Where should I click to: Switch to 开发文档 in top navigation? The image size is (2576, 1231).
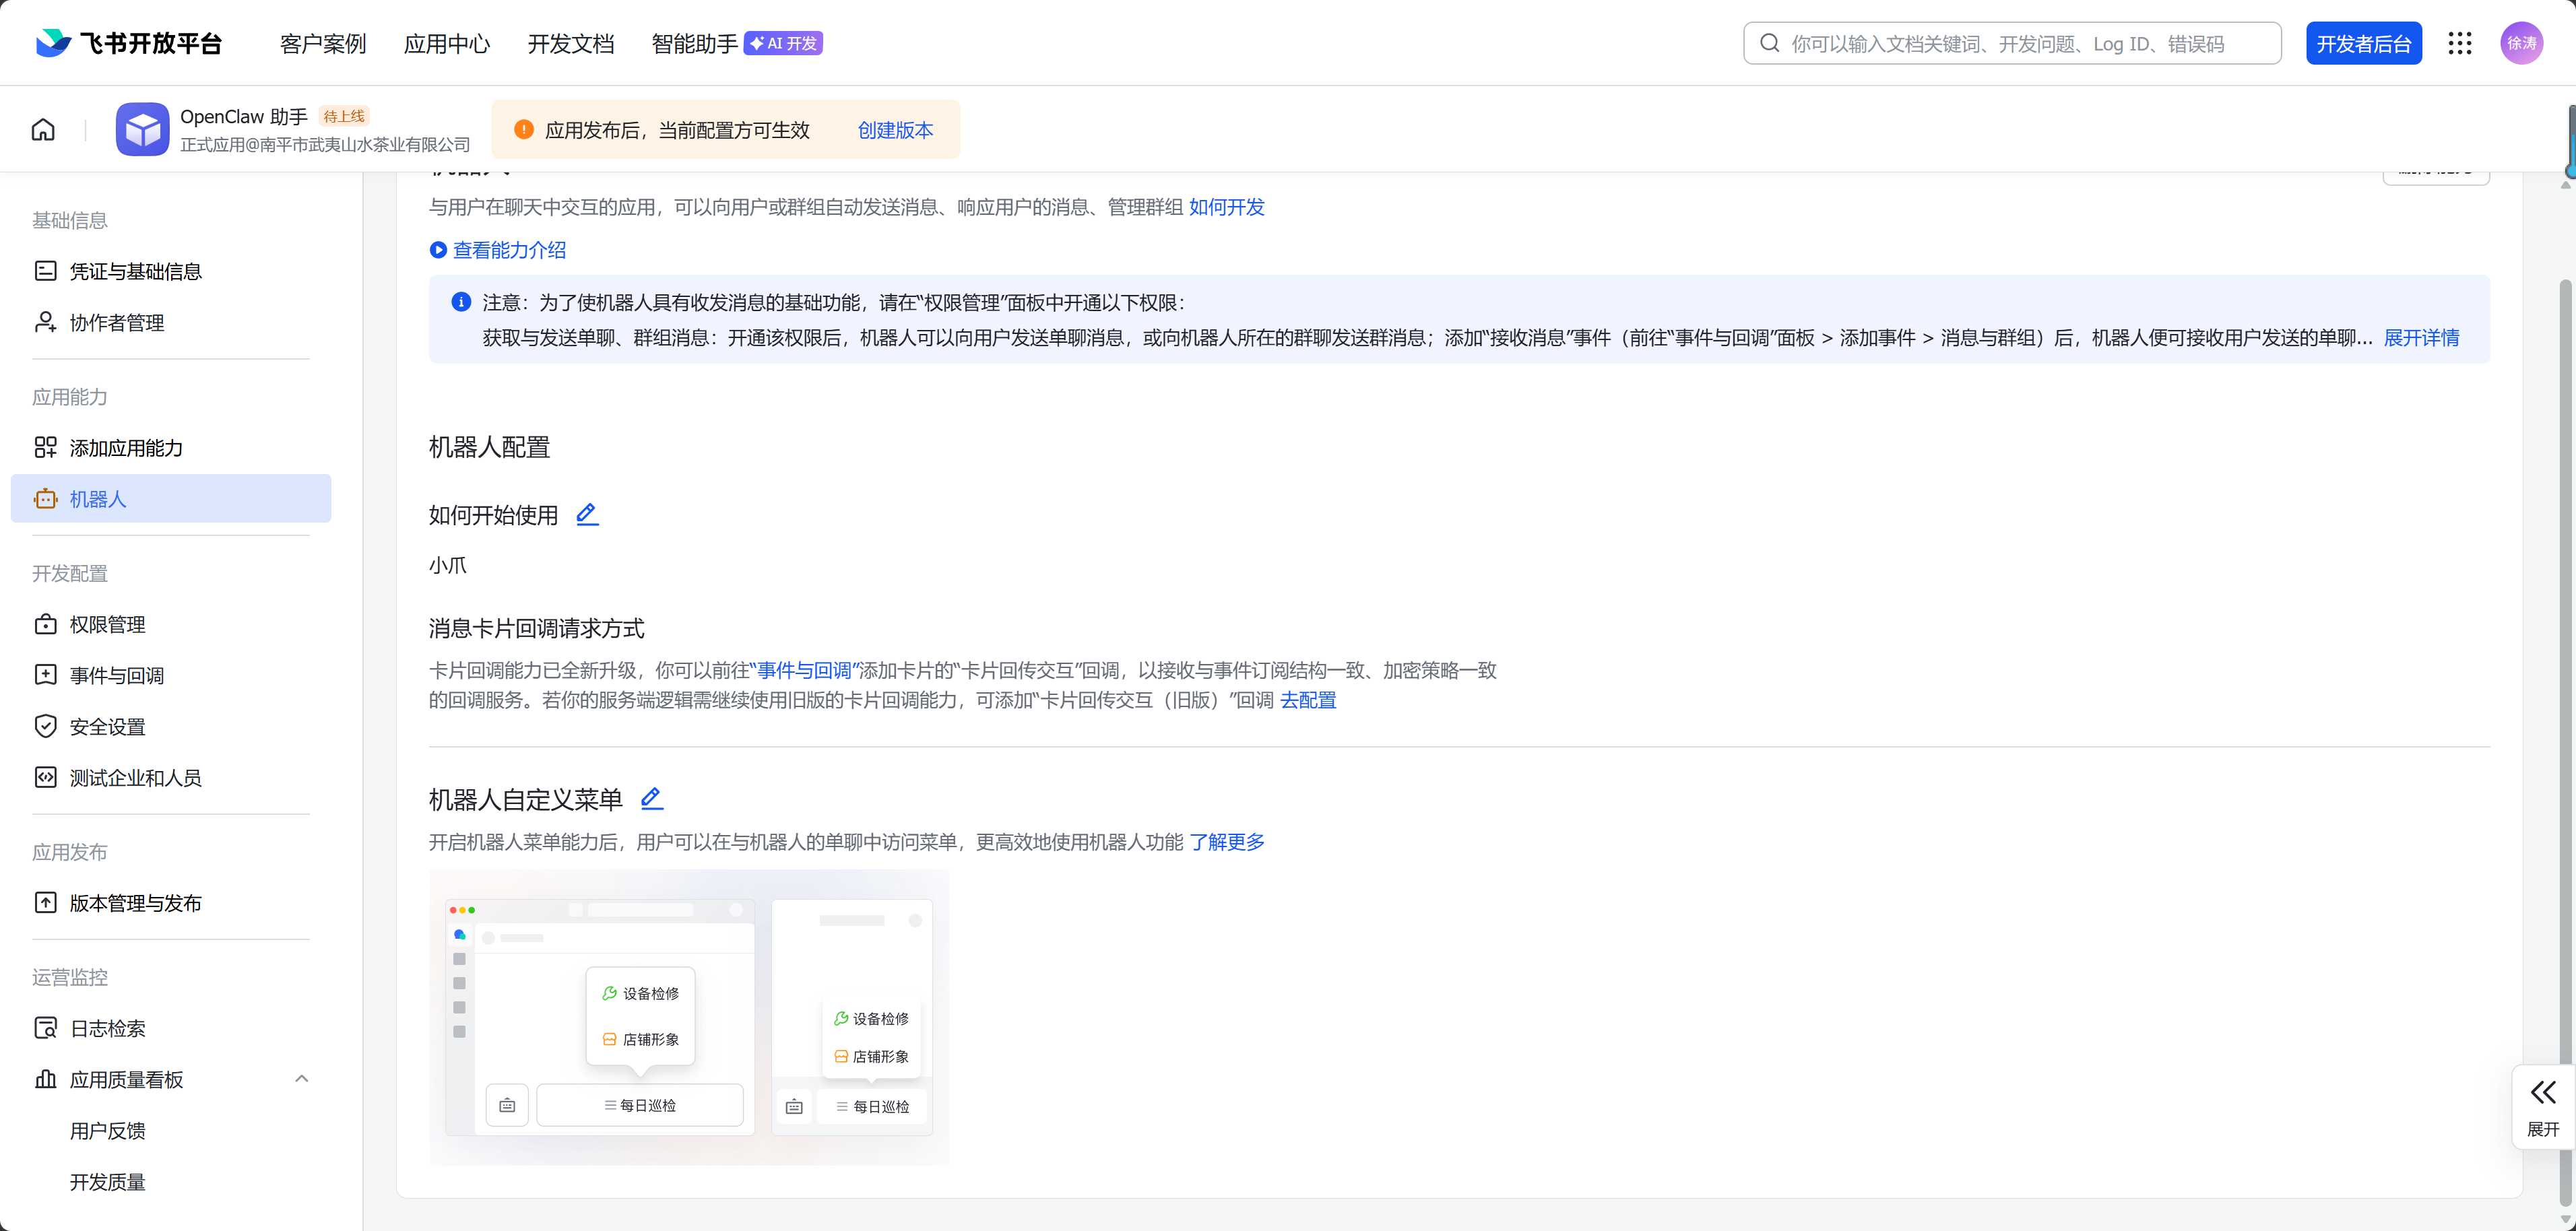pos(570,43)
